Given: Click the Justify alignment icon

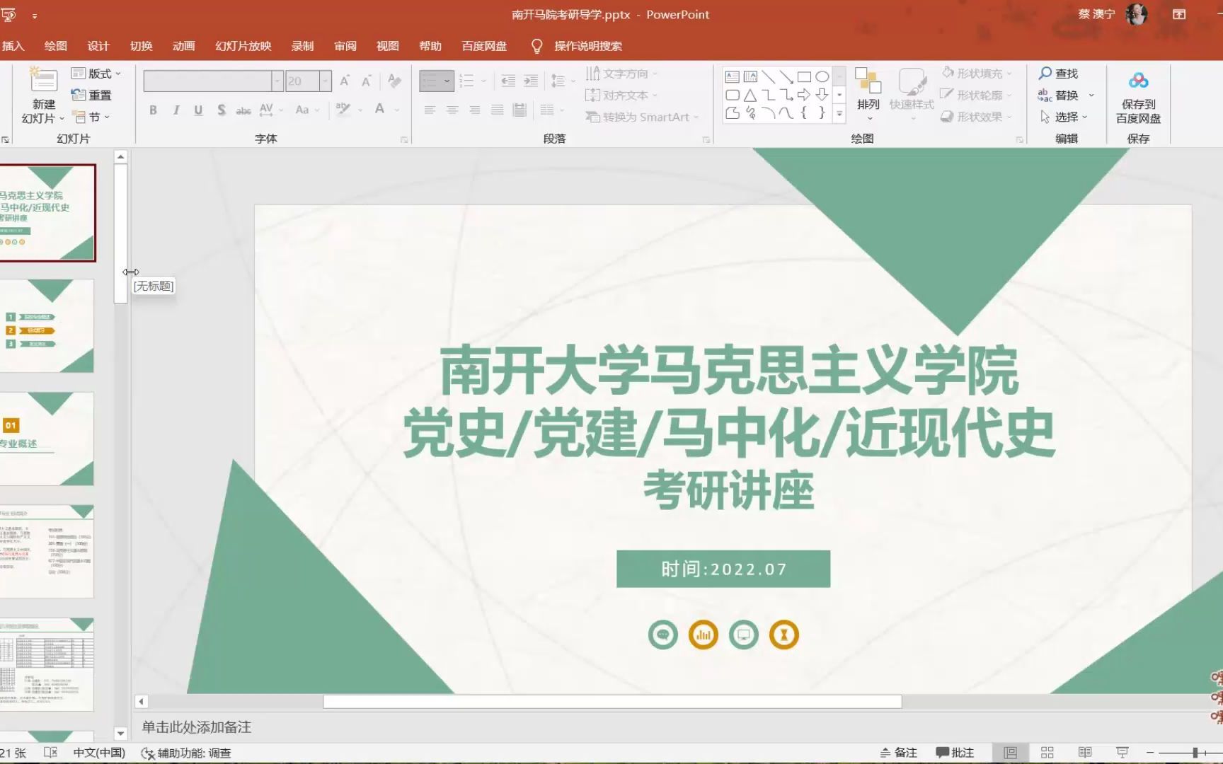Looking at the screenshot, I should coord(498,110).
